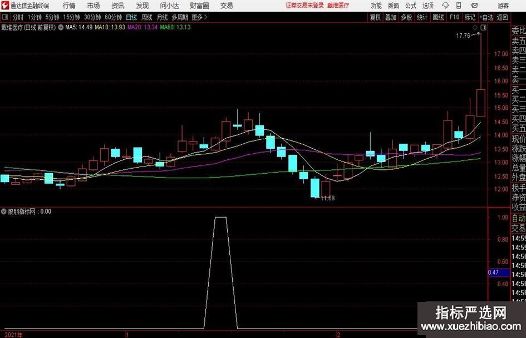Image resolution: width=526 pixels, height=338 pixels.
Task: Open the 选项 menu
Action: [x=427, y=6]
